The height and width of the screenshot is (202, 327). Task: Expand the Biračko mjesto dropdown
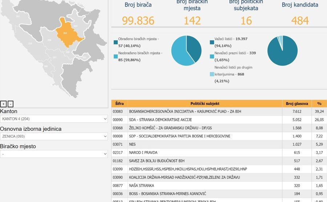[54, 154]
